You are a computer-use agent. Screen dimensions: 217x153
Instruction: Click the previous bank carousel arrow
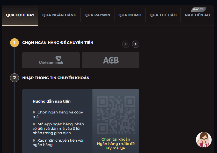(126, 44)
